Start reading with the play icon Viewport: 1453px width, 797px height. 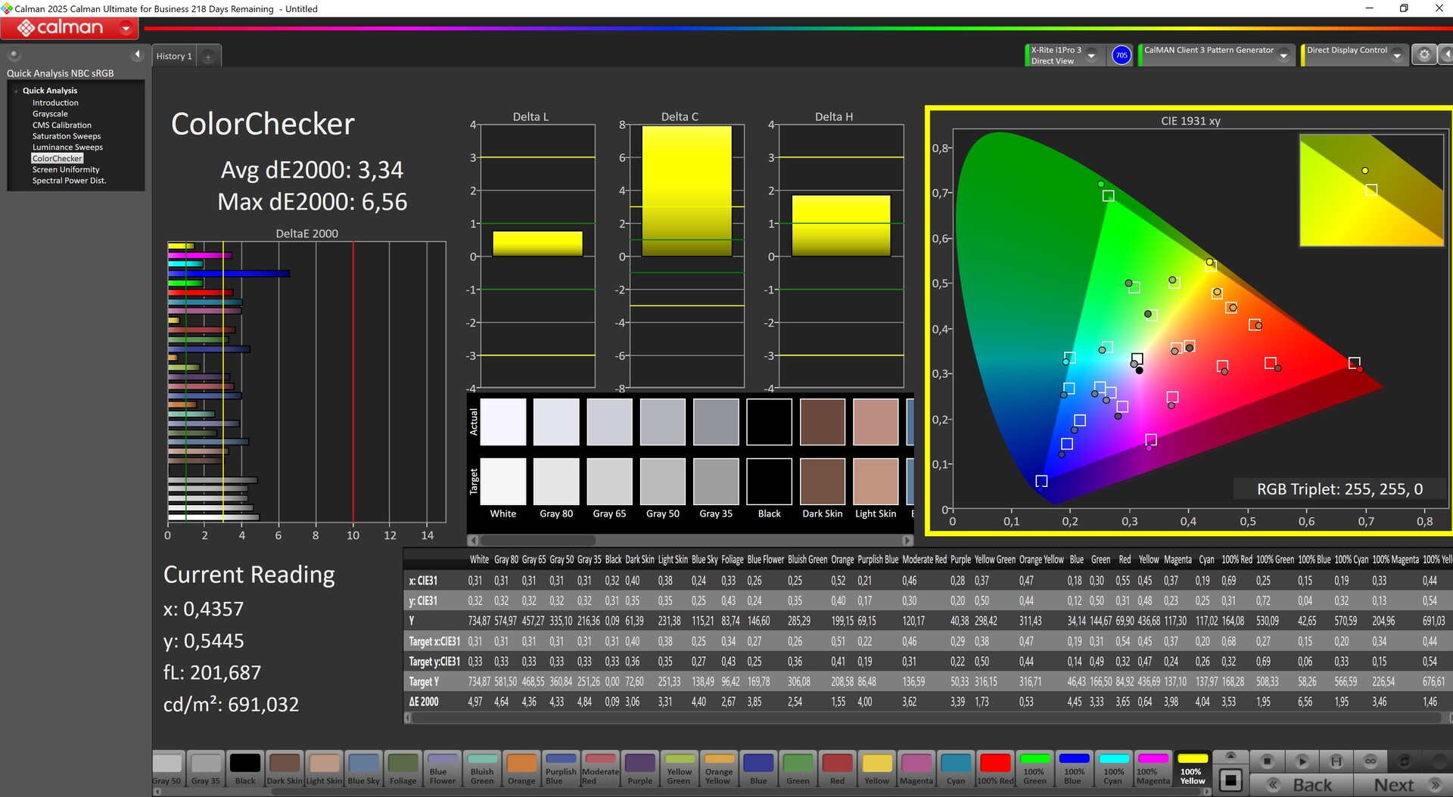(x=1302, y=761)
